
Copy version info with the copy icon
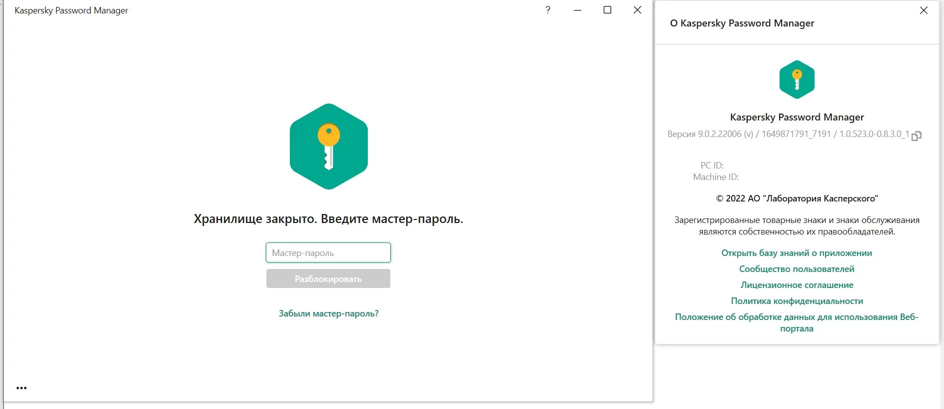(x=917, y=136)
